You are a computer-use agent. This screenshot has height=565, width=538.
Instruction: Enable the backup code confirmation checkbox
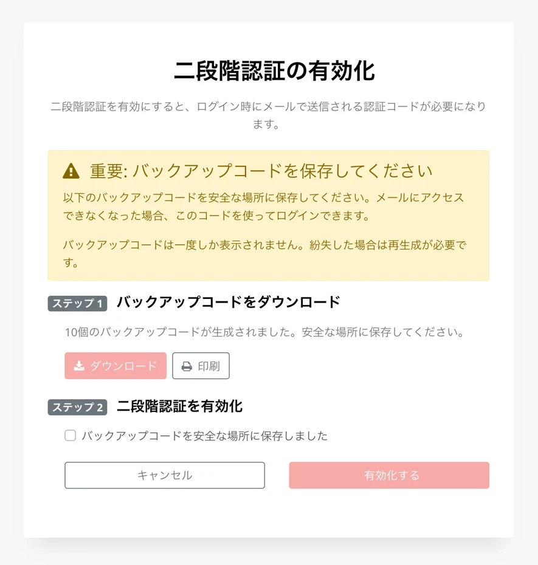coord(70,436)
